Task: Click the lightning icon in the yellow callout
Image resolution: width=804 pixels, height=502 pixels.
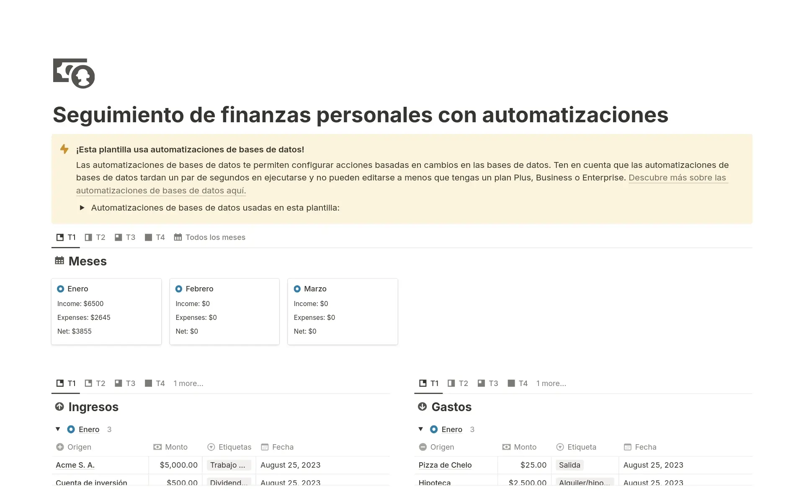Action: click(x=64, y=149)
